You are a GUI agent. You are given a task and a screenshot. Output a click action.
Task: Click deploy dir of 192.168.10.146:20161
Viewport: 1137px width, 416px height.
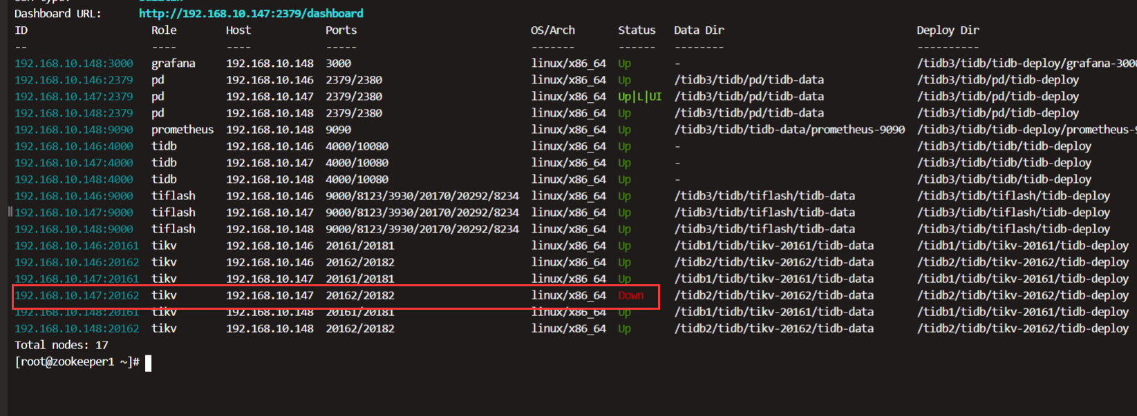click(1023, 246)
